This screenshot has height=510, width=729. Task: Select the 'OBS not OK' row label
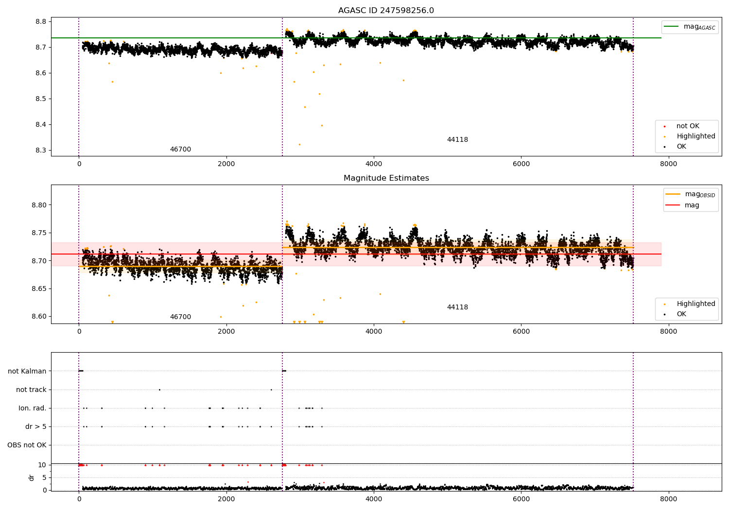point(27,445)
